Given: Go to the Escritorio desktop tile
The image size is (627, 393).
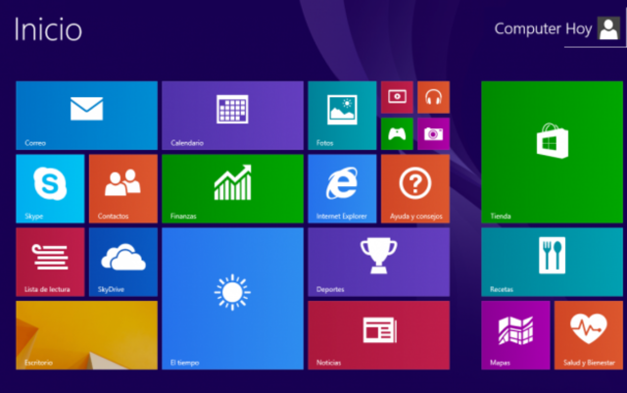Looking at the screenshot, I should tap(87, 335).
